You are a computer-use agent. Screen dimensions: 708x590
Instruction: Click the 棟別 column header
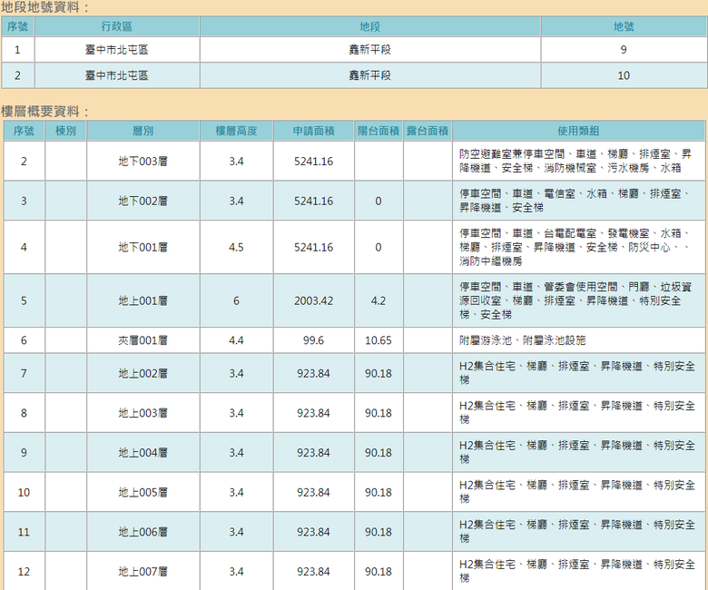(x=65, y=131)
